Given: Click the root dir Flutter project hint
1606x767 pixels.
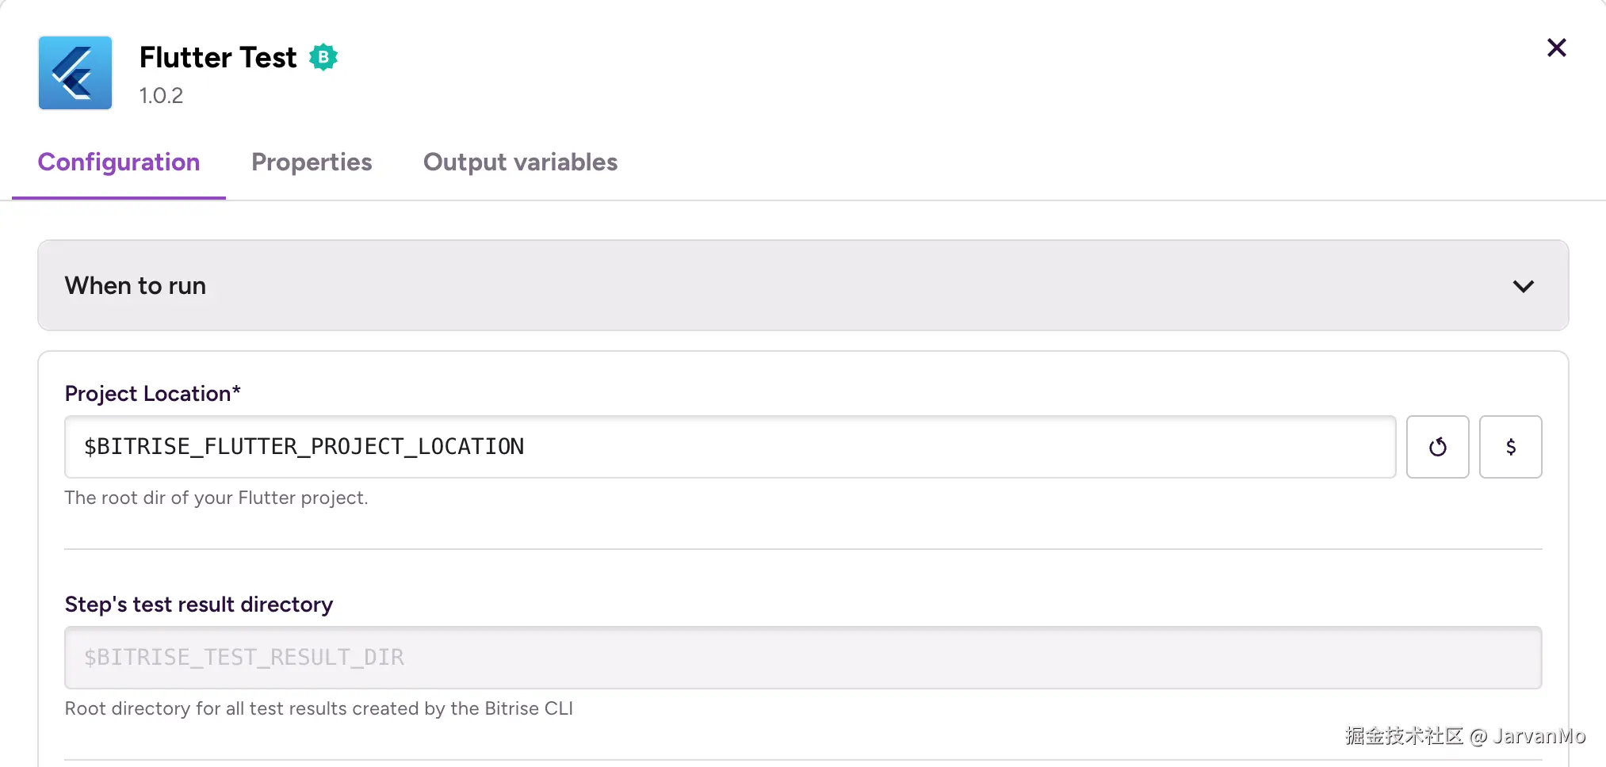Looking at the screenshot, I should pyautogui.click(x=216, y=498).
